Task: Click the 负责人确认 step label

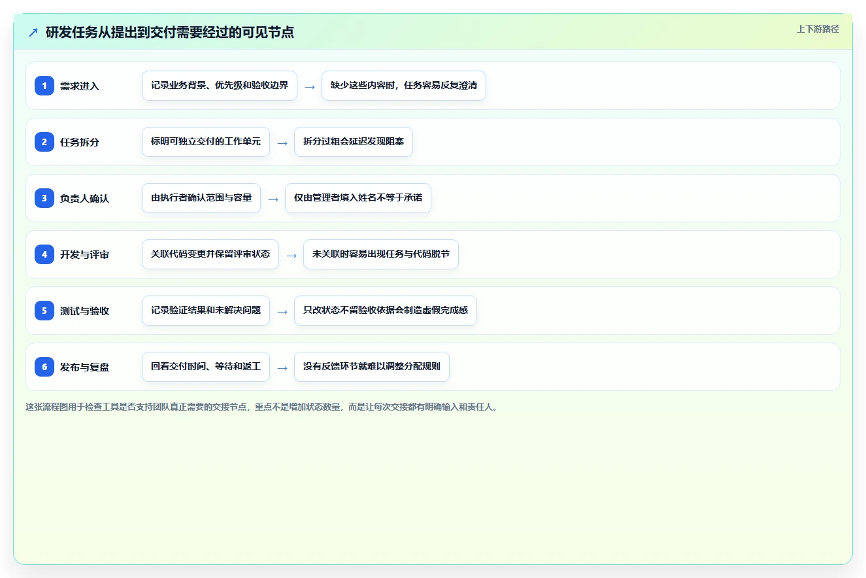Action: [84, 198]
